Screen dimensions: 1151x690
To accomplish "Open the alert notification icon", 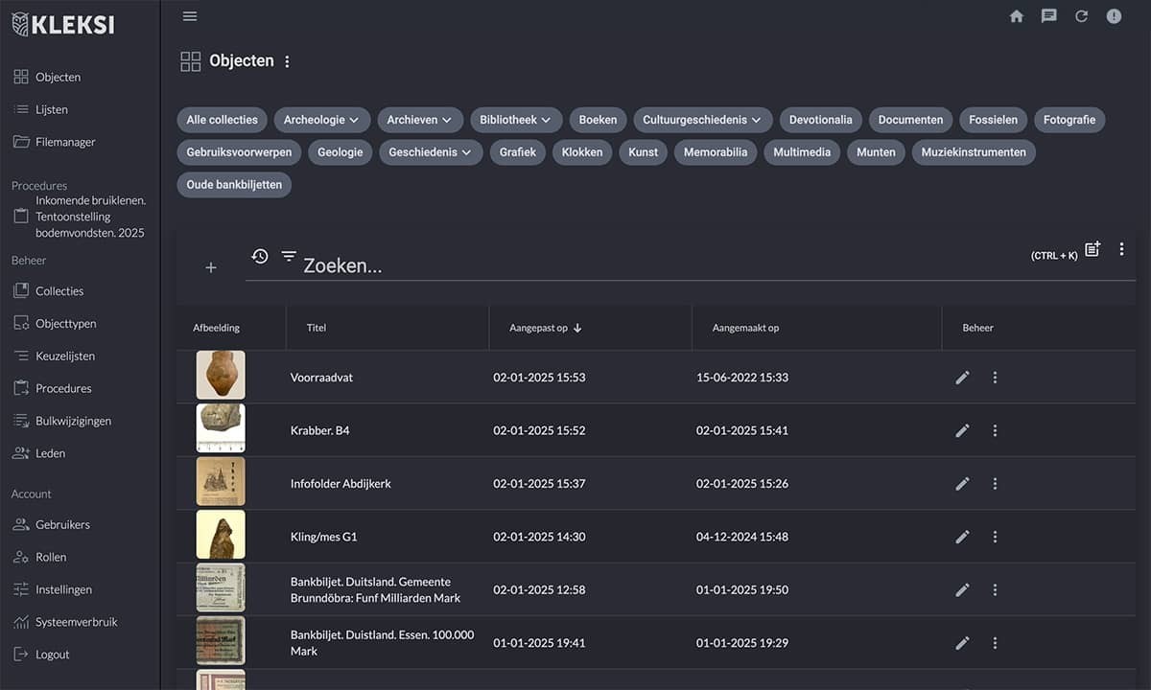I will coord(1114,16).
